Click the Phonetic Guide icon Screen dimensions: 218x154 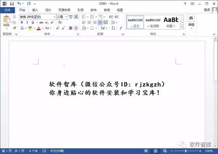[x=71, y=17]
